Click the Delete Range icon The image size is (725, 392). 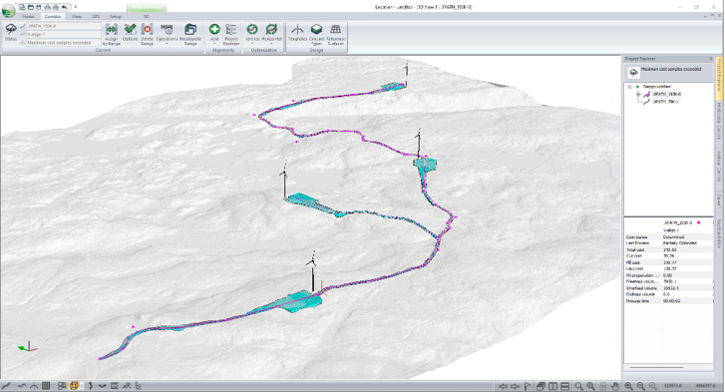point(147,34)
